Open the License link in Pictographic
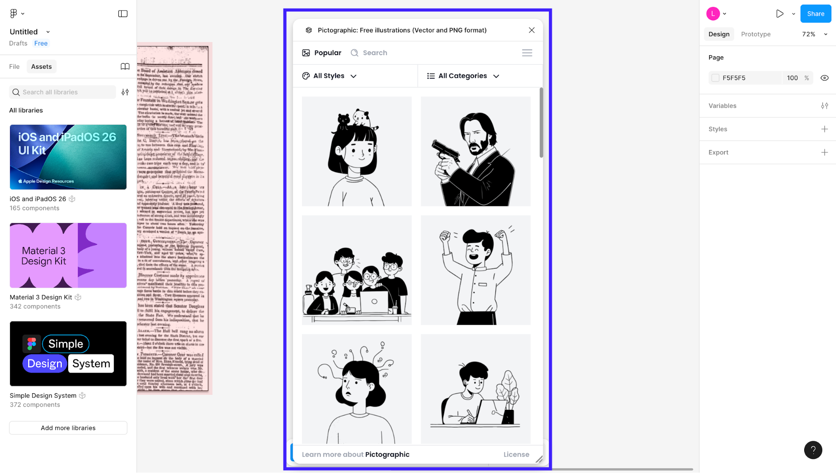The width and height of the screenshot is (836, 473). click(516, 455)
